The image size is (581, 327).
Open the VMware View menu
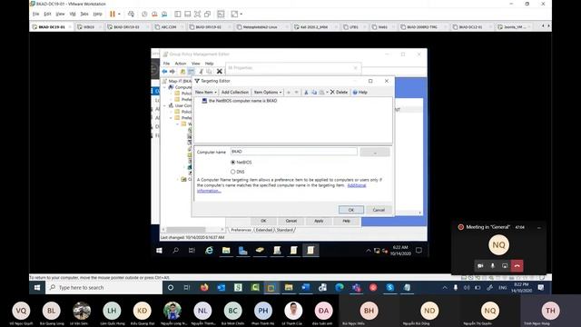60,15
